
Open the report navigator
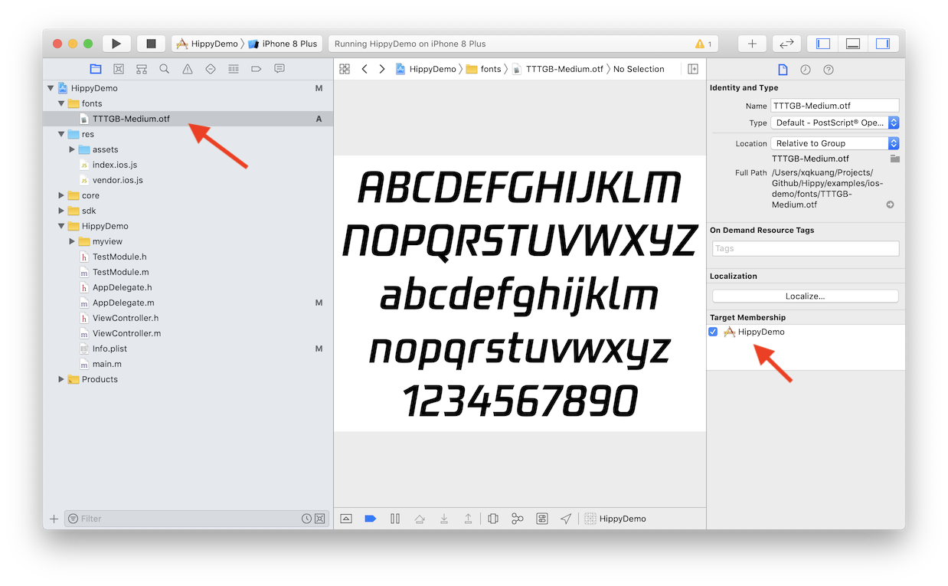point(279,69)
